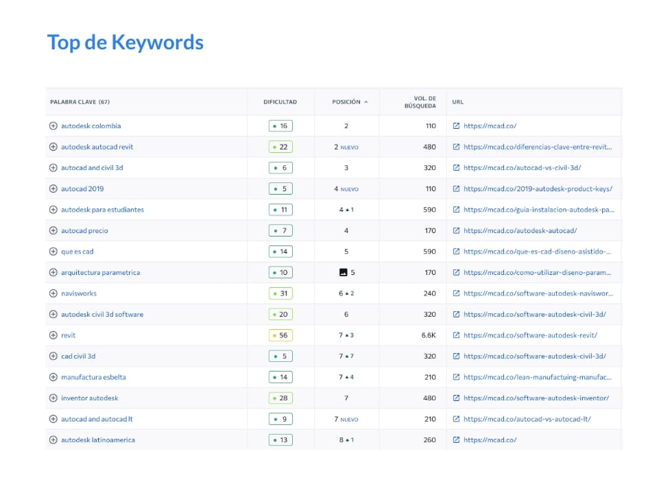Sort by the Posición column header
The width and height of the screenshot is (672, 484).
(350, 102)
